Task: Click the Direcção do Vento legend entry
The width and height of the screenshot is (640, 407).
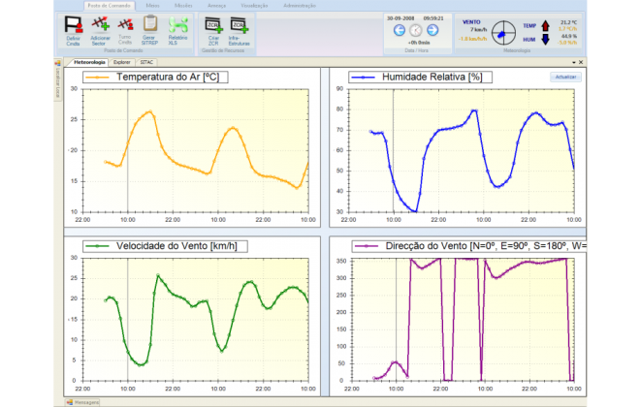Action: coord(469,246)
